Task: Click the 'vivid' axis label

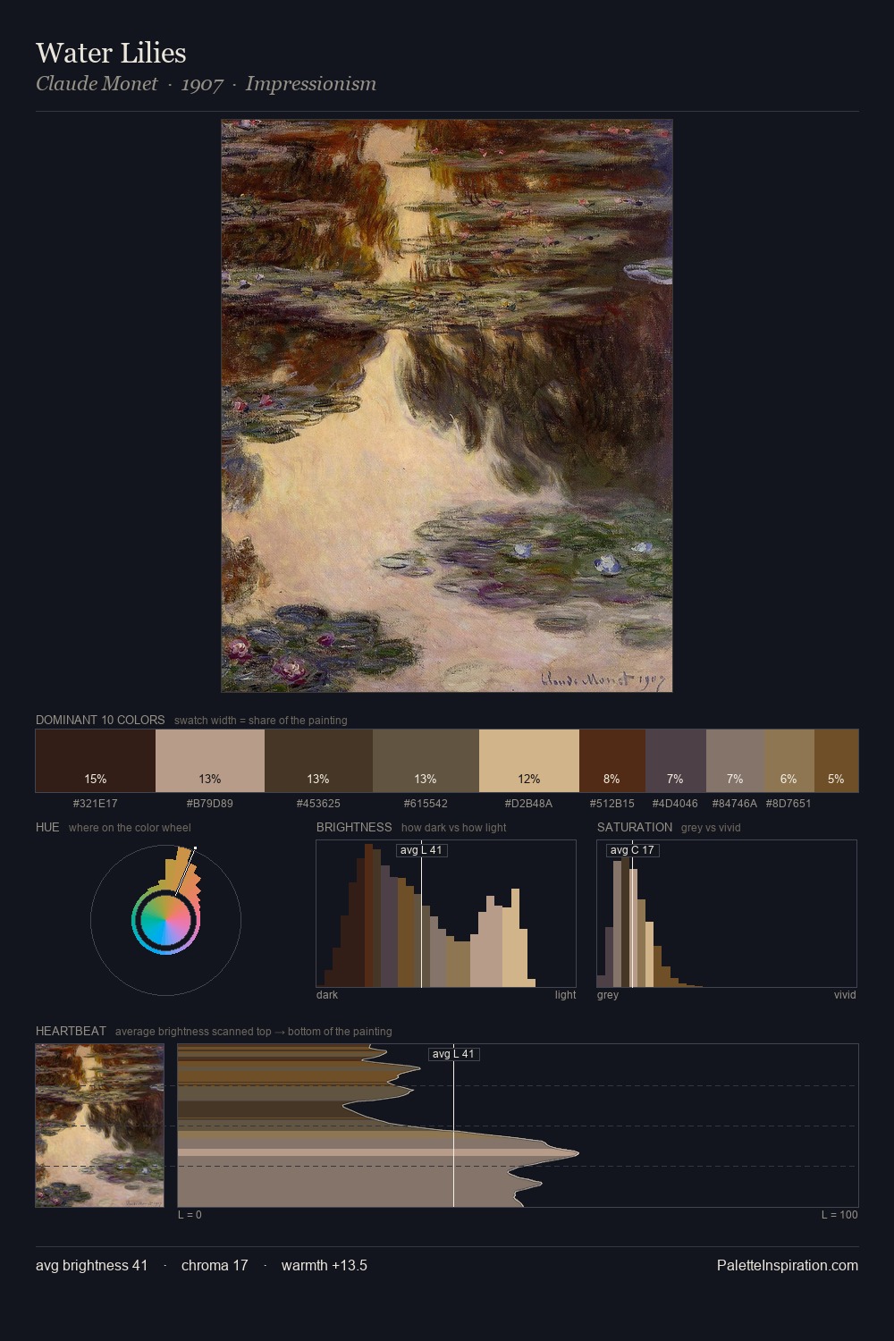Action: coord(845,995)
